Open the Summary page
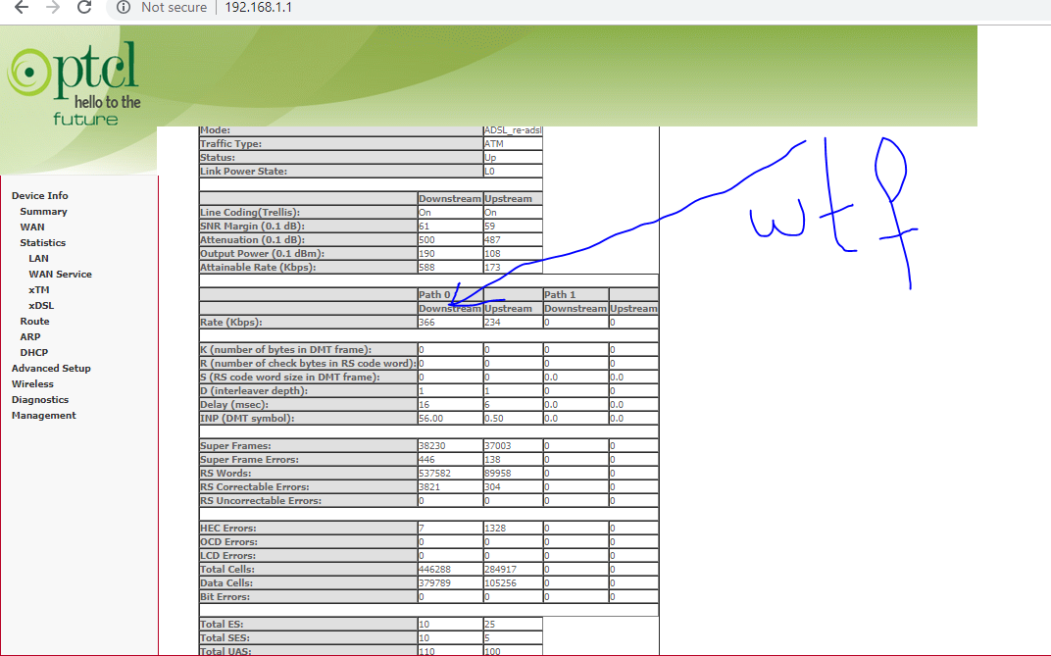This screenshot has height=656, width=1051. [43, 211]
